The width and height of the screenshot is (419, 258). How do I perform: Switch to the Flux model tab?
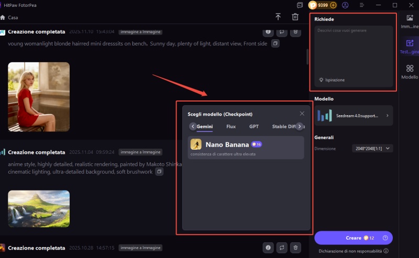pos(230,127)
